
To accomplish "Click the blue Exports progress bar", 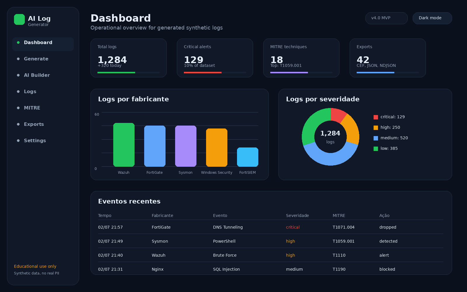I will [x=375, y=72].
